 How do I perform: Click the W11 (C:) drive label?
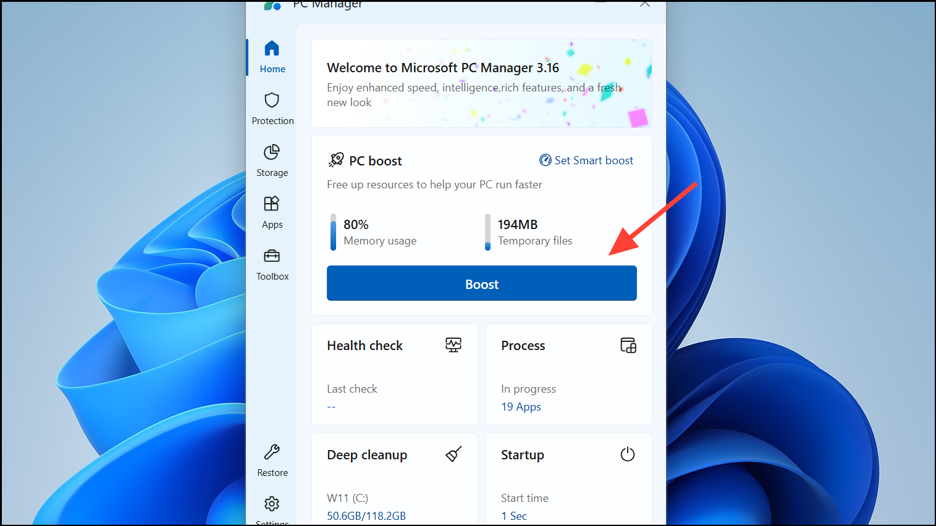click(x=347, y=498)
